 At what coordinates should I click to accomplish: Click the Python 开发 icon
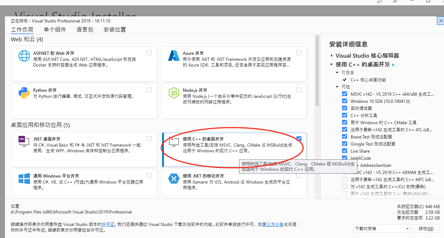(x=24, y=93)
